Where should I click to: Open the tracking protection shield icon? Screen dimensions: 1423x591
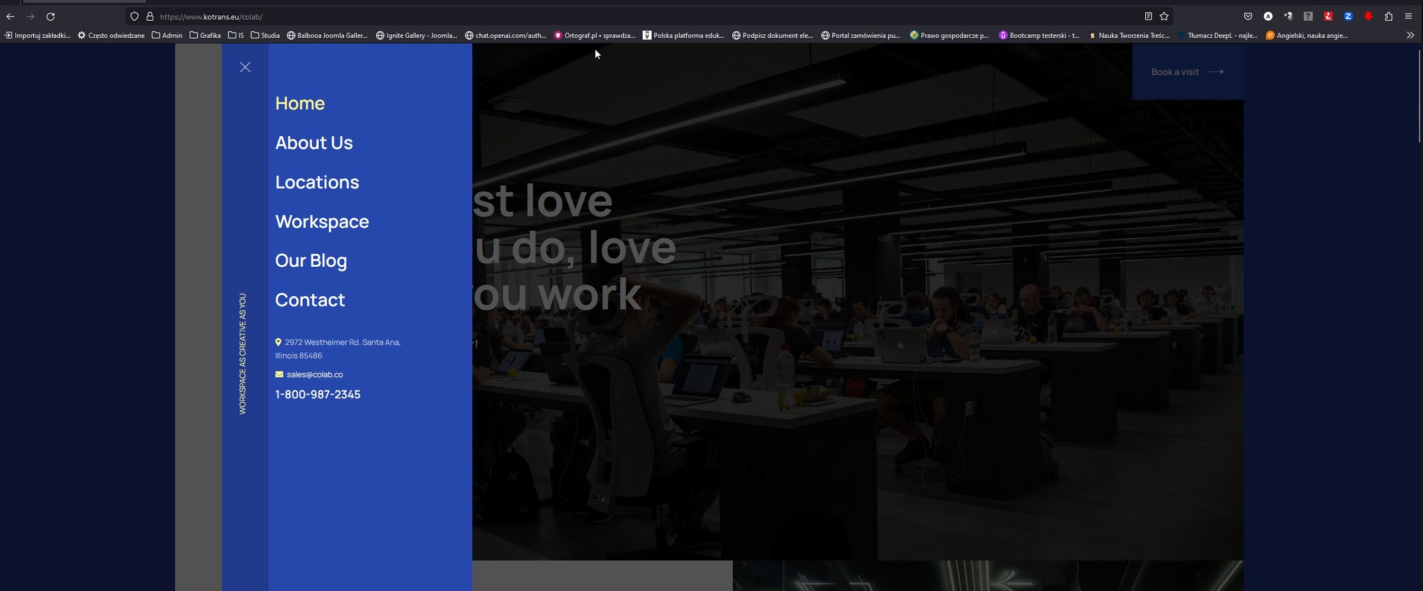134,17
